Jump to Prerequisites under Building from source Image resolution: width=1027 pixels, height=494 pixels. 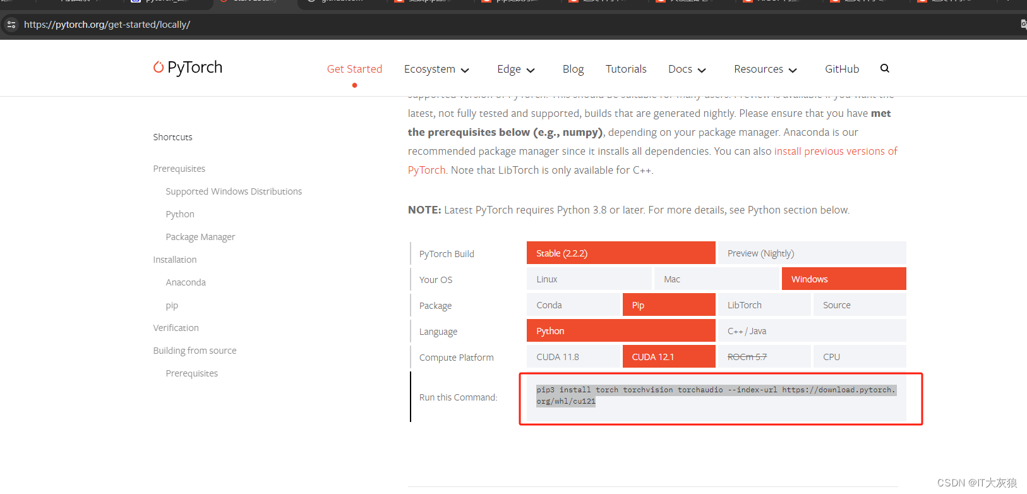[191, 373]
